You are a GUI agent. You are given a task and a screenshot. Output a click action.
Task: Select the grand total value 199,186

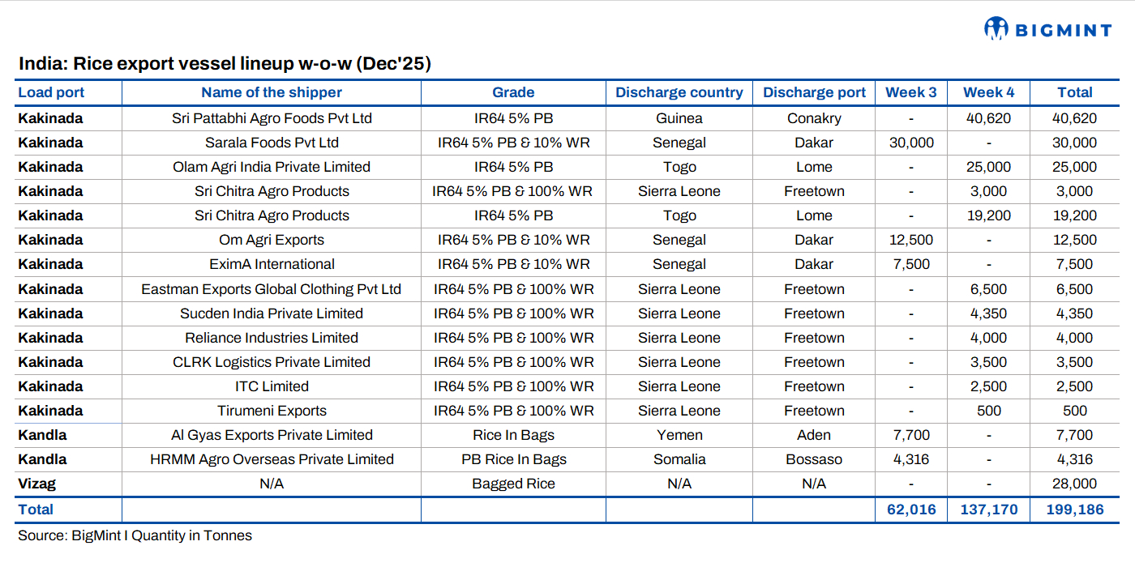1075,509
